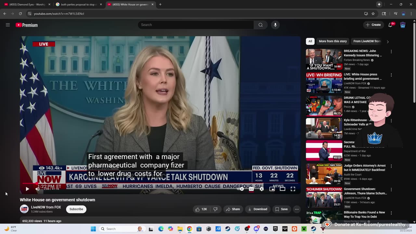Open Microsoft Edge from taskbar

coord(161,229)
